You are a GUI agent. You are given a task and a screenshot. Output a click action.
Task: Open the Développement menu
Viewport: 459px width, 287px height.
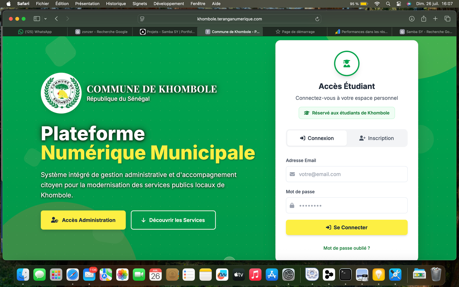point(169,4)
